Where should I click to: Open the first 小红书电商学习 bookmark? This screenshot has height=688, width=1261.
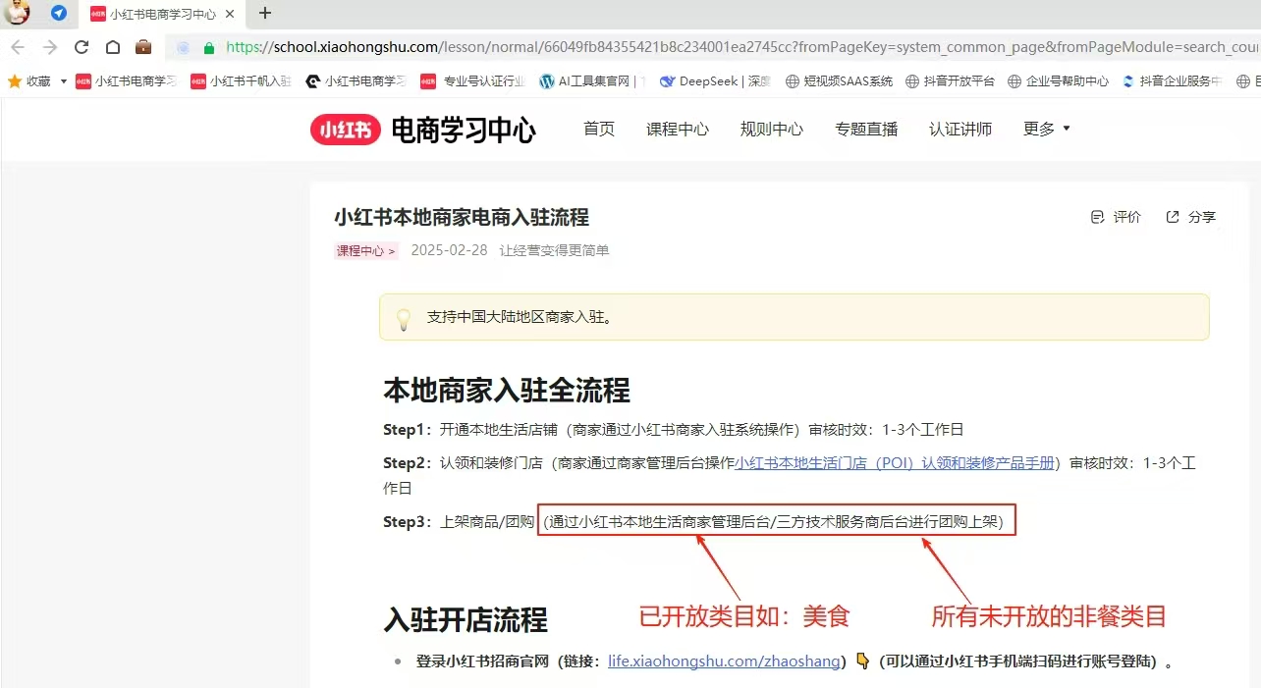tap(127, 81)
